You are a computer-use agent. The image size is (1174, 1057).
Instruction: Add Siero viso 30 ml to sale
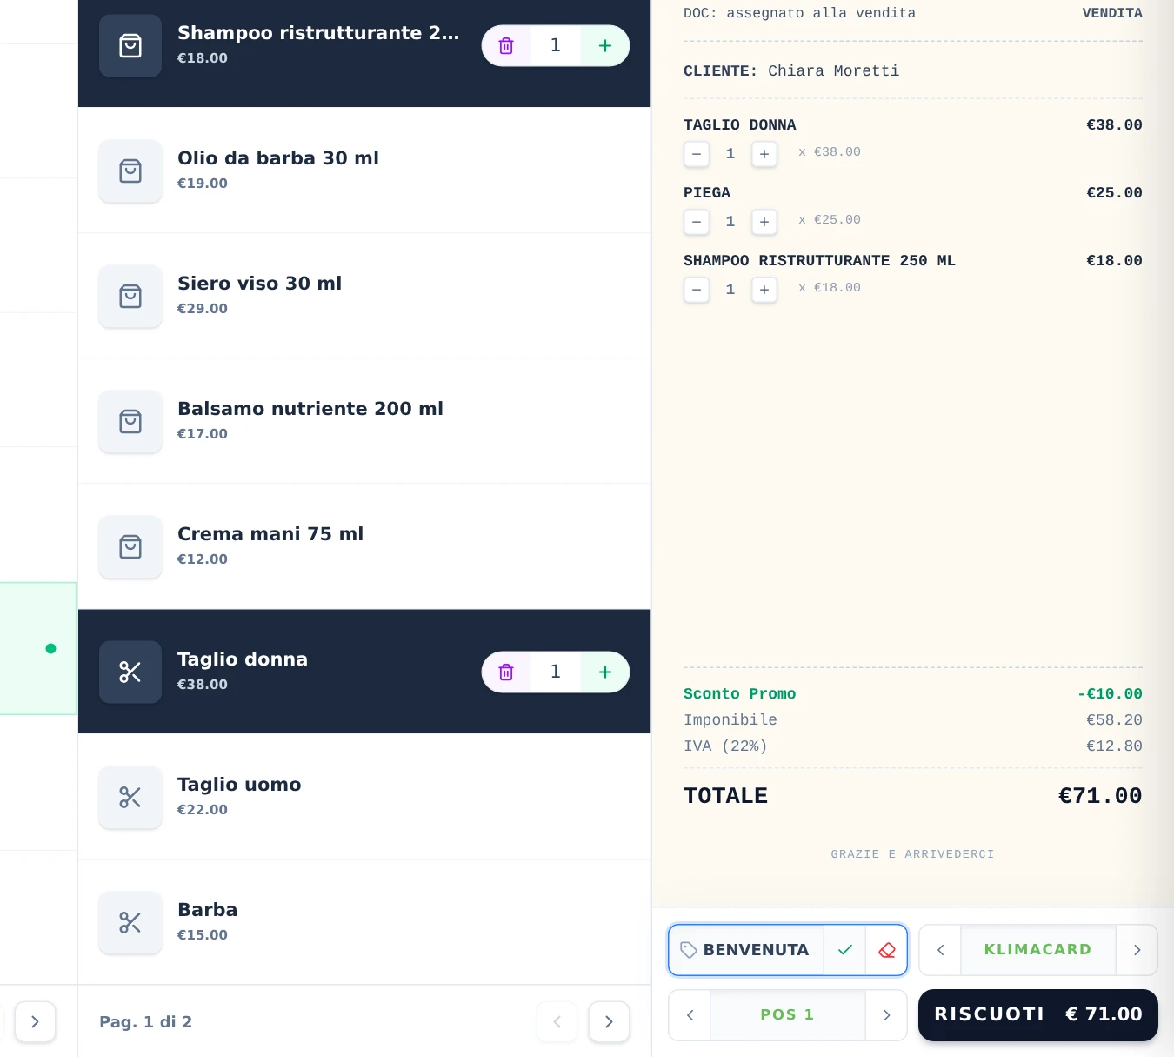coord(364,296)
